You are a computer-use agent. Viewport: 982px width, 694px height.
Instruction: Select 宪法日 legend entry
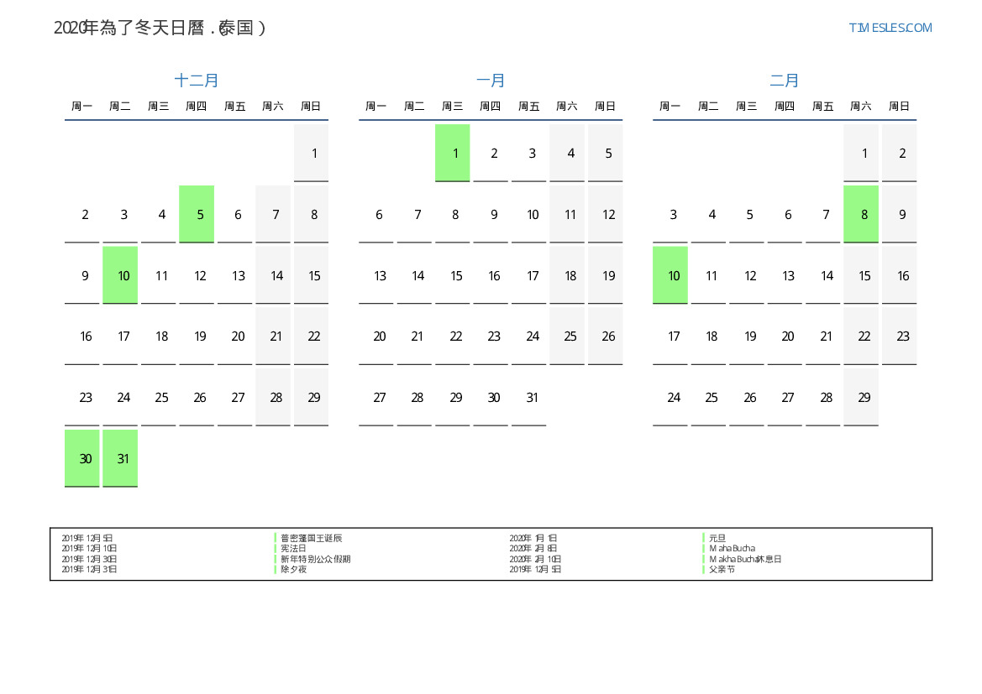(x=293, y=548)
